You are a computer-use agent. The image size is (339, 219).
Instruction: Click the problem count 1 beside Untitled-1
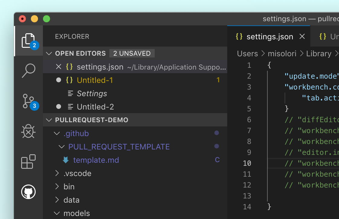coord(218,80)
